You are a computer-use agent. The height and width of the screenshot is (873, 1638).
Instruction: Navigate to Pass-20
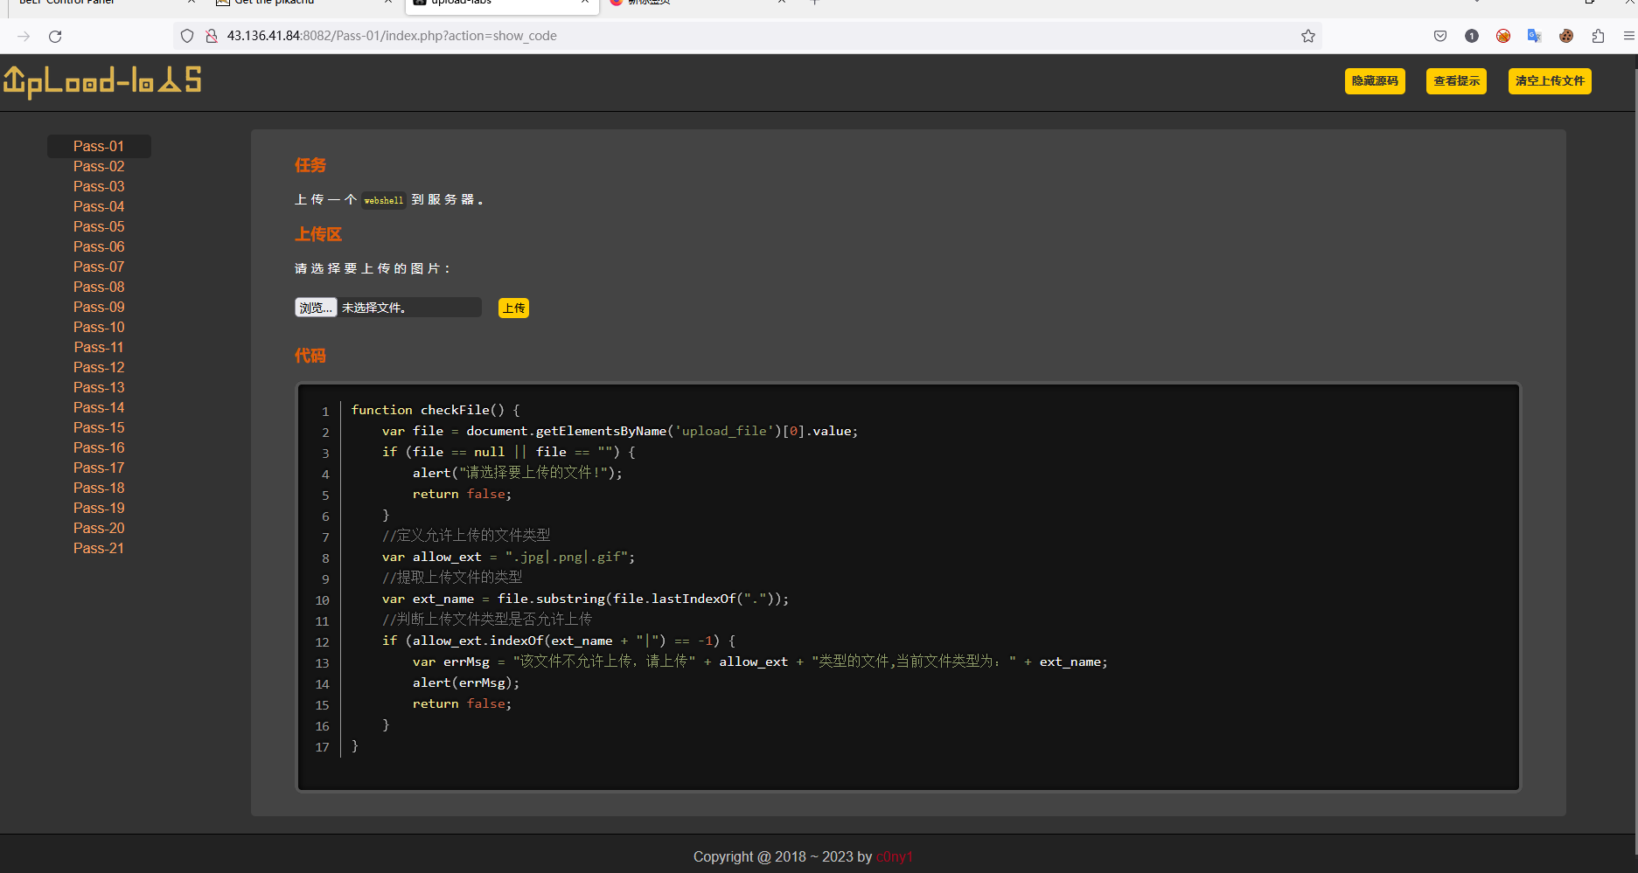(99, 528)
